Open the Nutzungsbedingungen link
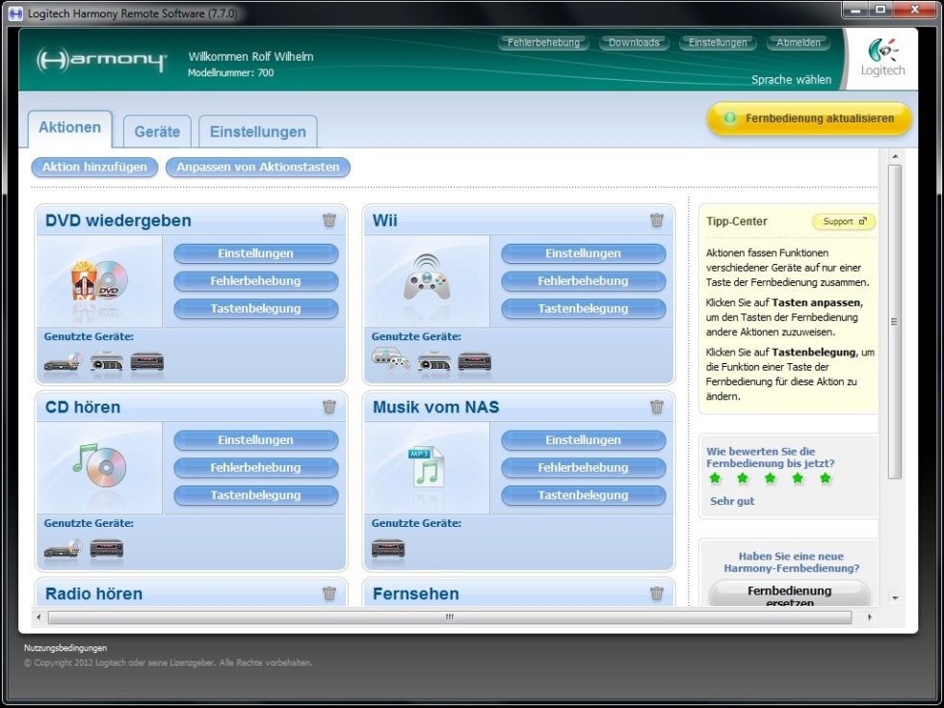 (x=66, y=648)
